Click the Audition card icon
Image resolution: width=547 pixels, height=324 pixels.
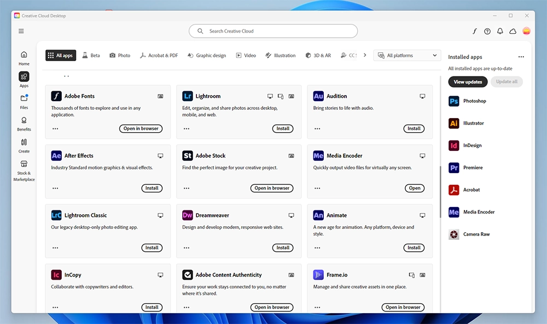coord(318,96)
